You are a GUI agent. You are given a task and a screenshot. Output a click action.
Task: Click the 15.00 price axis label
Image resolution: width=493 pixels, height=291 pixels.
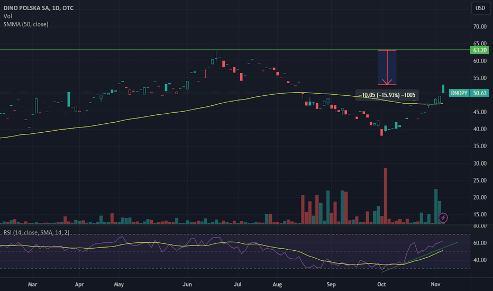tap(480, 214)
